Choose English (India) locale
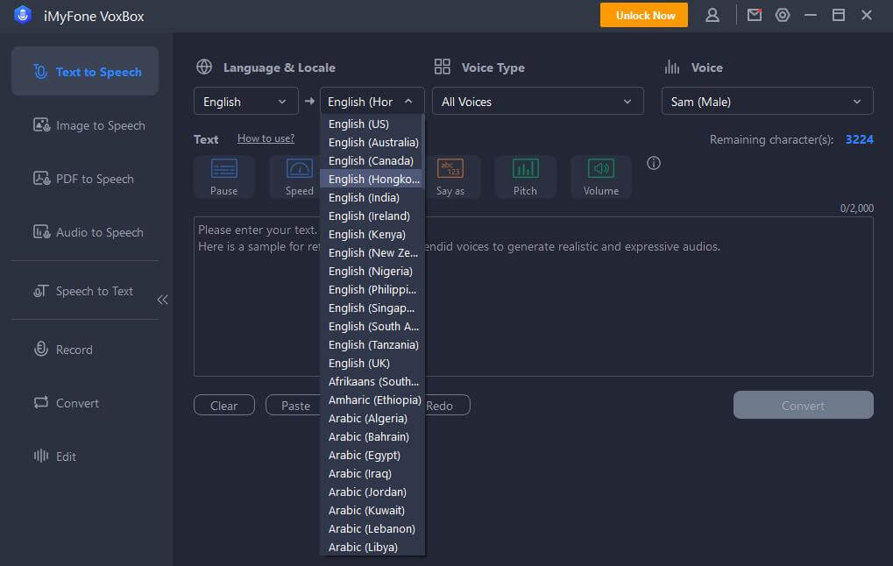Viewport: 893px width, 566px height. point(372,198)
